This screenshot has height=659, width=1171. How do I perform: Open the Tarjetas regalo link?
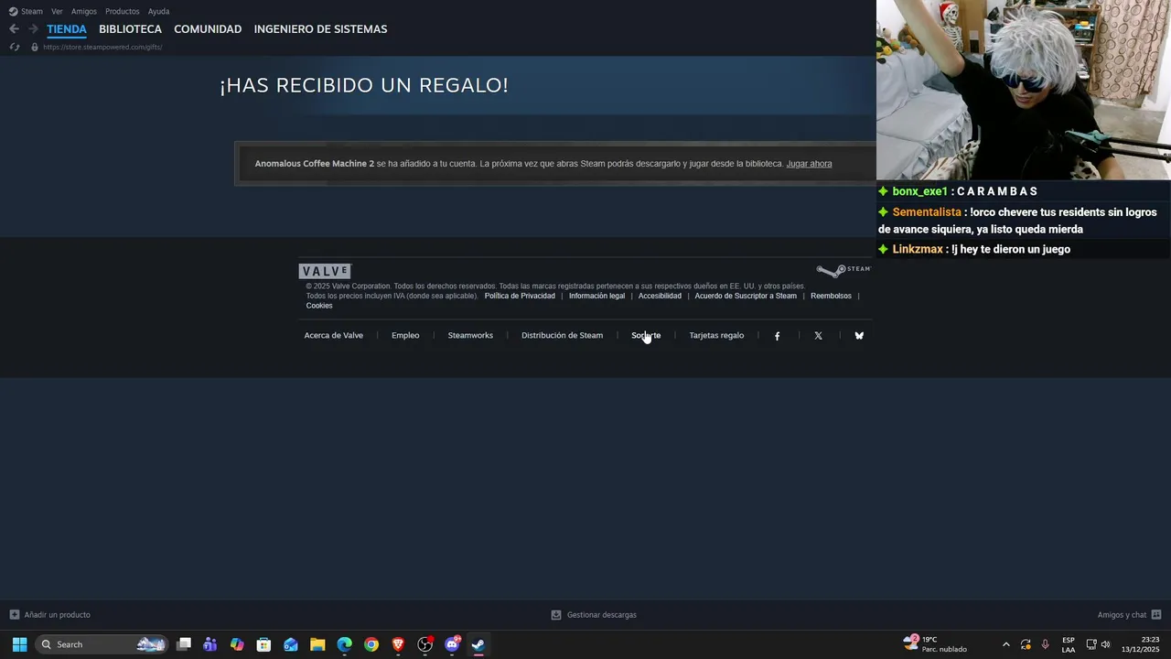pyautogui.click(x=716, y=335)
